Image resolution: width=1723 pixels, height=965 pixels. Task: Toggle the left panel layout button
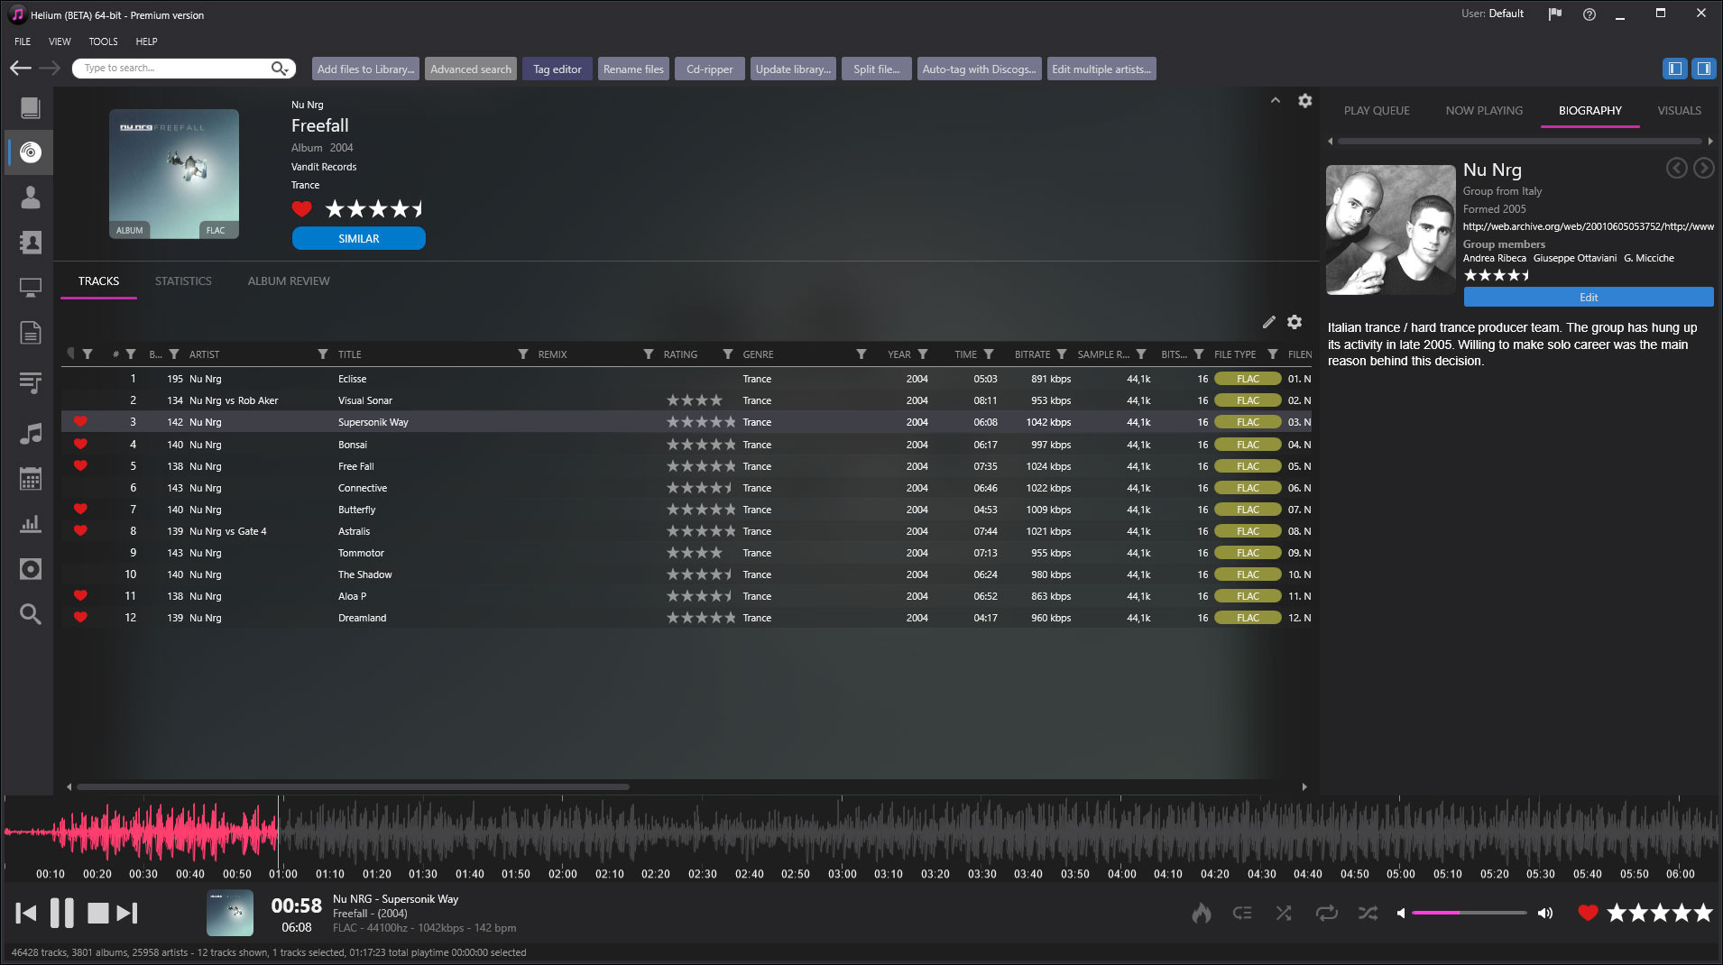point(1675,69)
